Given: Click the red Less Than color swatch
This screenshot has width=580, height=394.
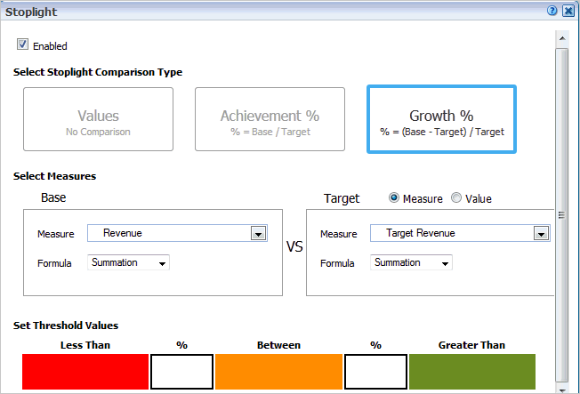Looking at the screenshot, I should 85,371.
